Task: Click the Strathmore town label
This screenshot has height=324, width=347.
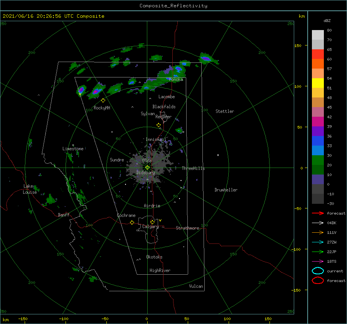Action: [187, 228]
